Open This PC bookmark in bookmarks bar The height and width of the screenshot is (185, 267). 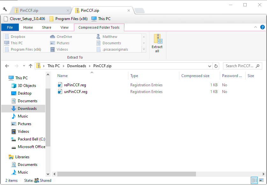click(101, 19)
